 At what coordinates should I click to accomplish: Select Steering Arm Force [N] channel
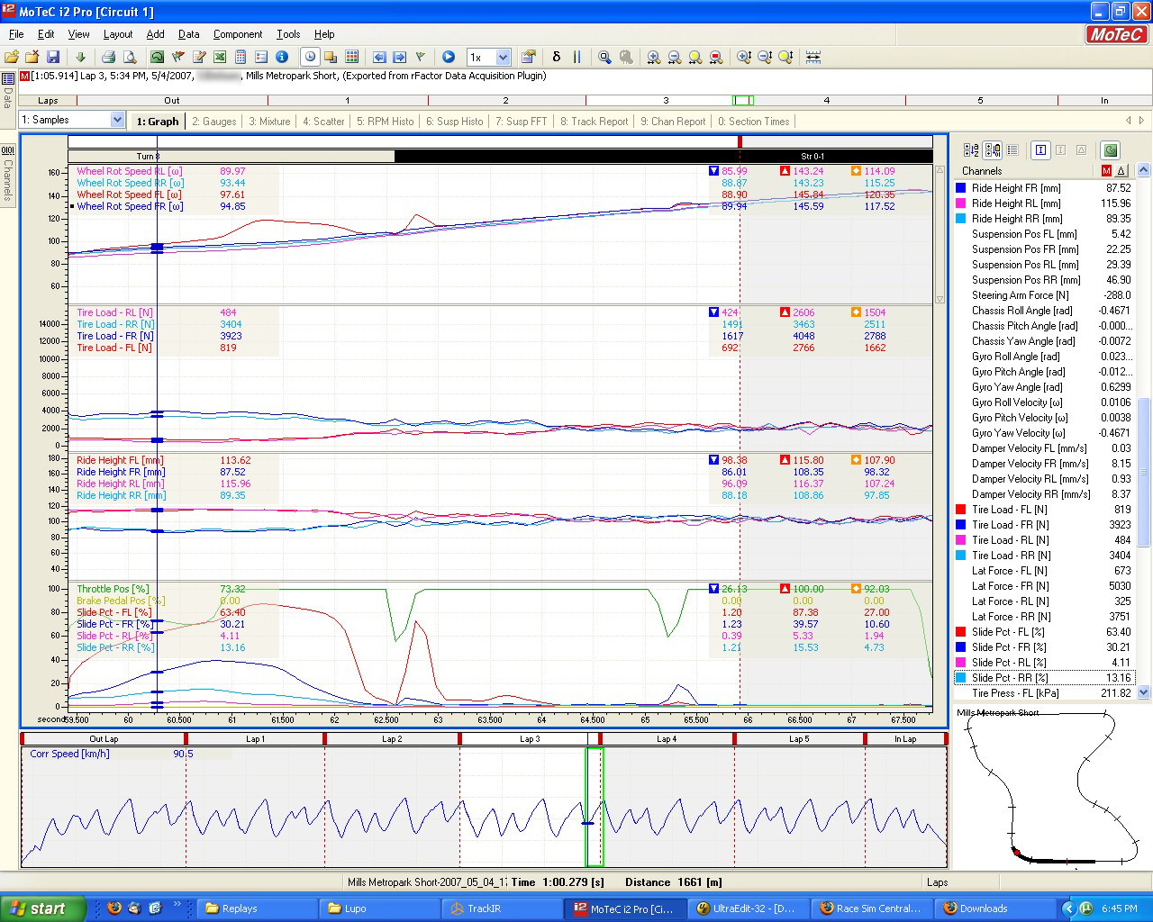1044,295
